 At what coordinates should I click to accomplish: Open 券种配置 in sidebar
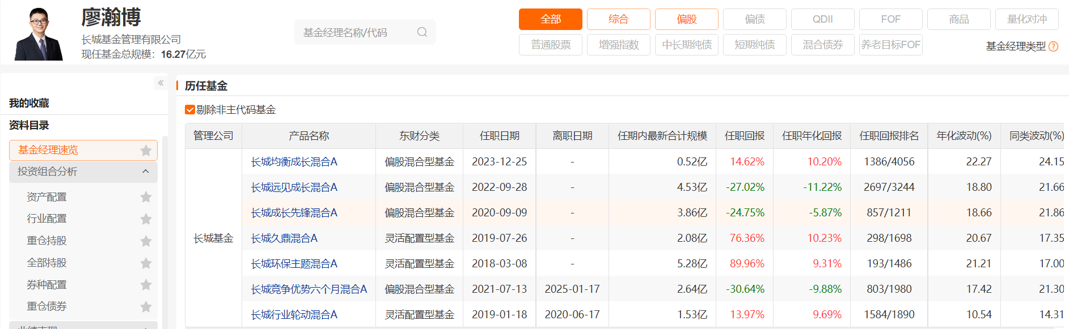[x=47, y=285]
